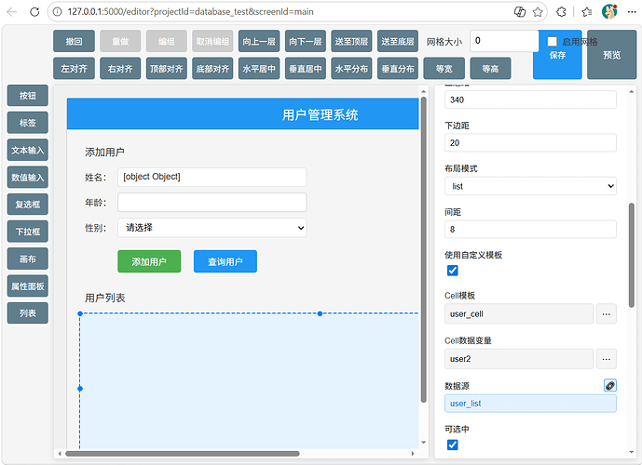This screenshot has height=465, width=642.
Task: Click the browser back arrow
Action: click(x=12, y=12)
